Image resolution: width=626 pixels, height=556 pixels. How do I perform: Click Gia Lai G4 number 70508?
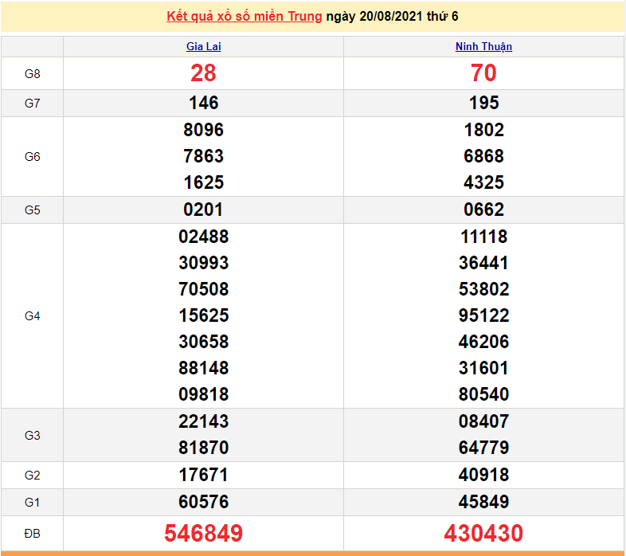click(203, 289)
